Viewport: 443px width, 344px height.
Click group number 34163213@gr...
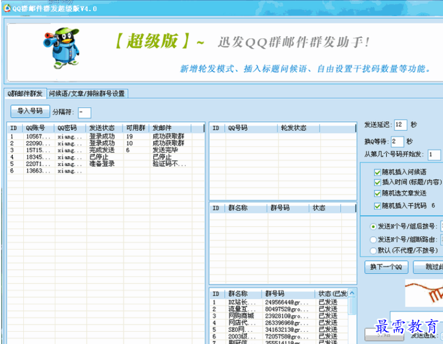click(x=287, y=330)
